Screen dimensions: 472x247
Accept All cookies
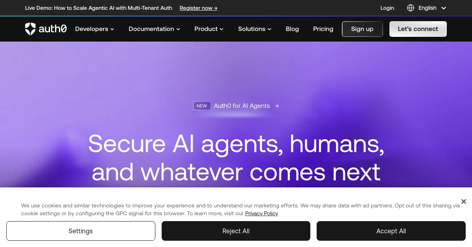(x=391, y=231)
